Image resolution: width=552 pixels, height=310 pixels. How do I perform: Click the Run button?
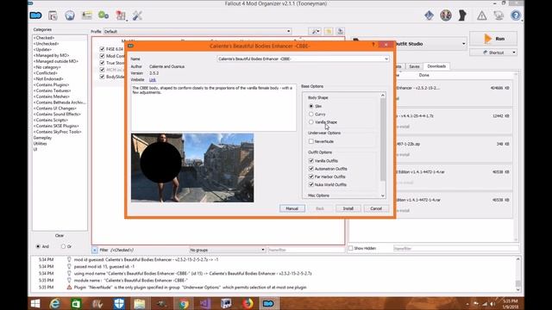tap(493, 39)
